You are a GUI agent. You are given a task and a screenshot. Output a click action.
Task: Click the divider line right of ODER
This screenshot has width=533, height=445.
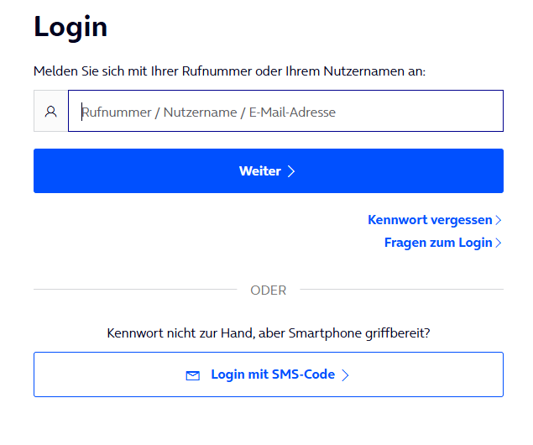(x=402, y=290)
